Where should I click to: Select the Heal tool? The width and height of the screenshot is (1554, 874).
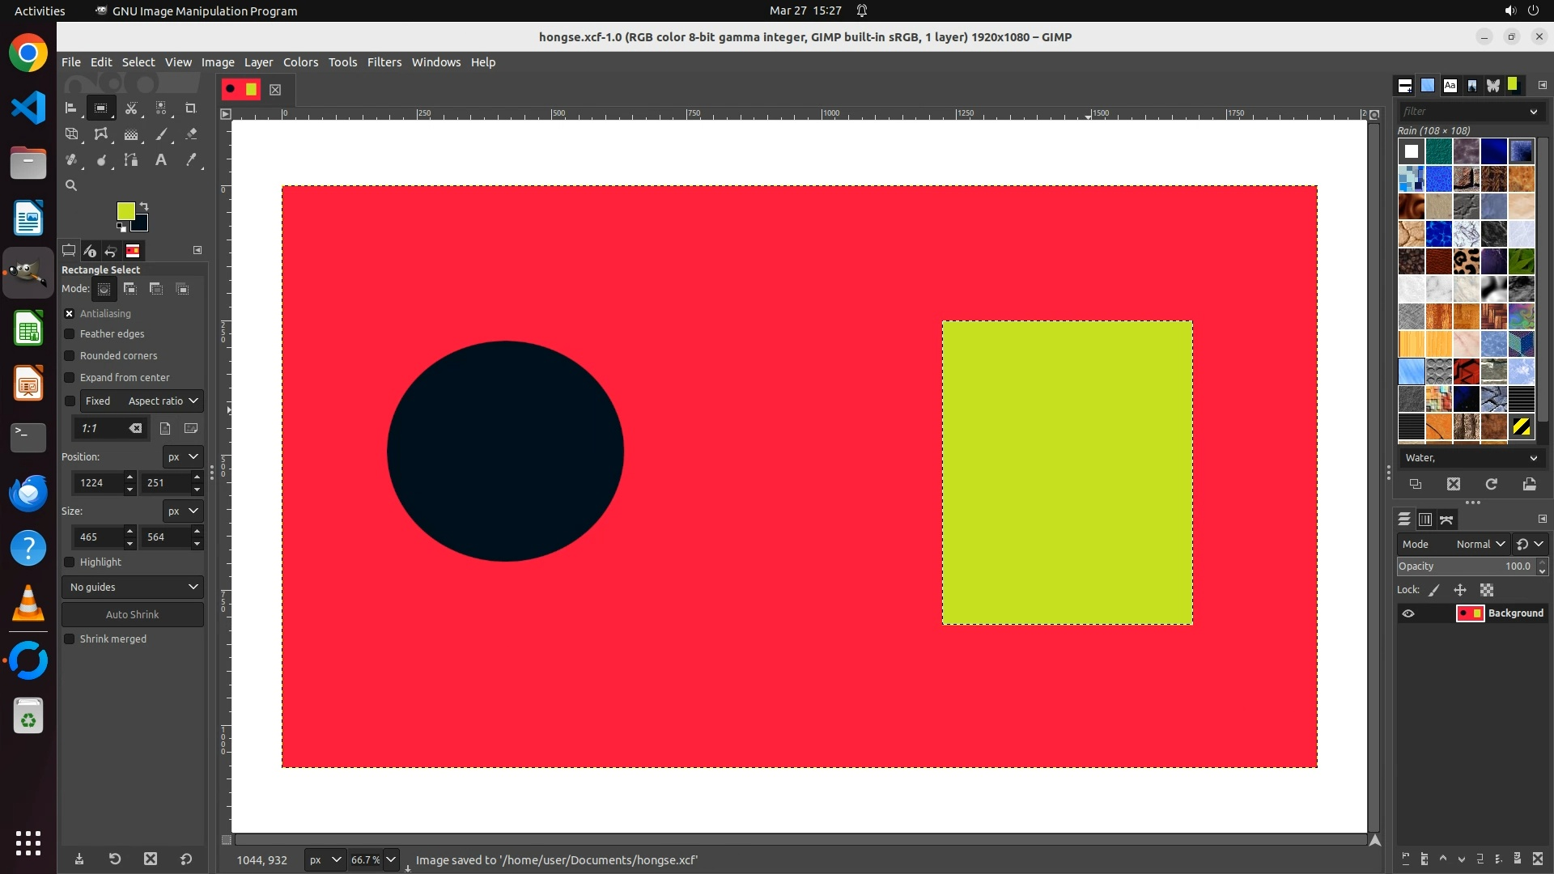point(71,160)
